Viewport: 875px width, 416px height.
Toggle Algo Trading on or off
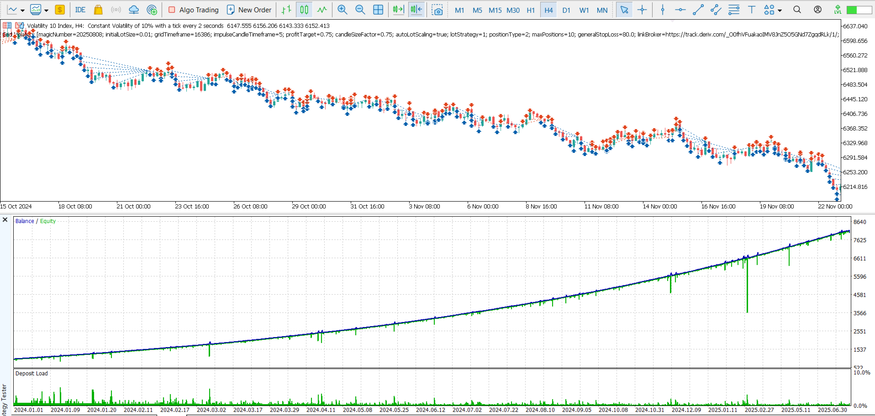pyautogui.click(x=192, y=10)
